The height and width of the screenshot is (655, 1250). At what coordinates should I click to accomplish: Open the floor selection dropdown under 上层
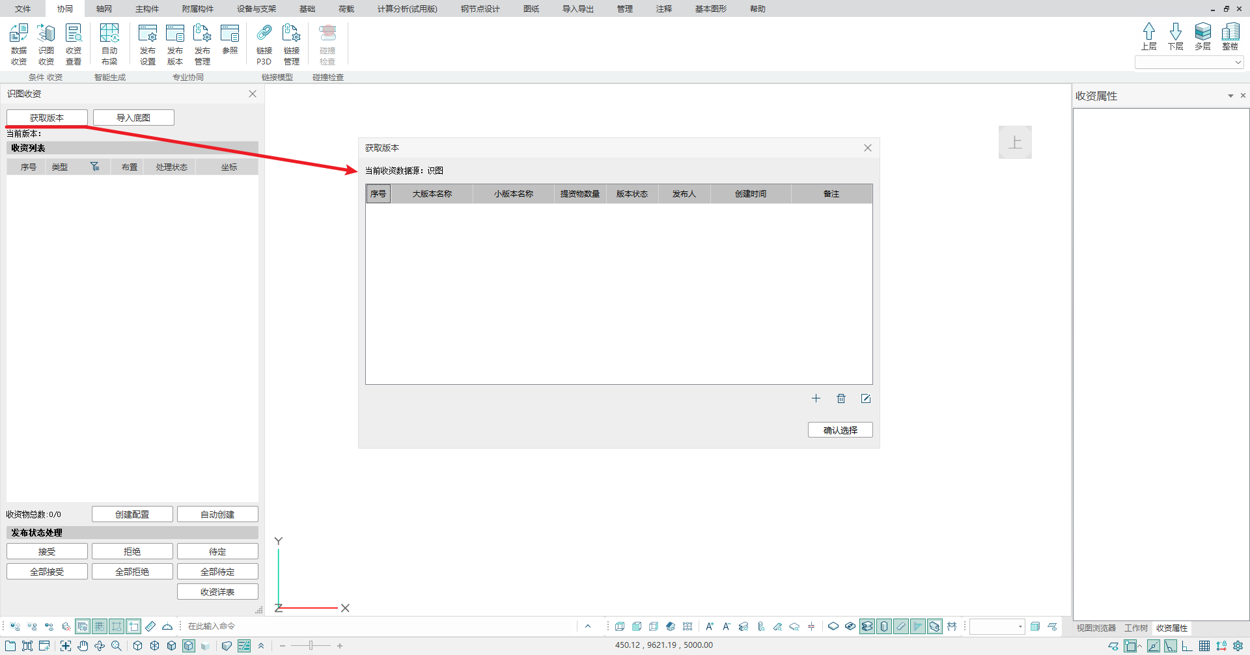coord(1189,62)
